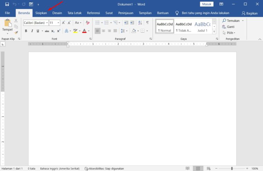Click the 100% zoom level
The image size is (263, 171).
255,169
